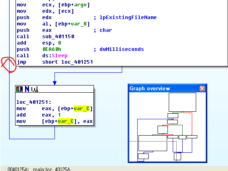
Task: Select the loc_401251: label
Action: click(x=34, y=102)
